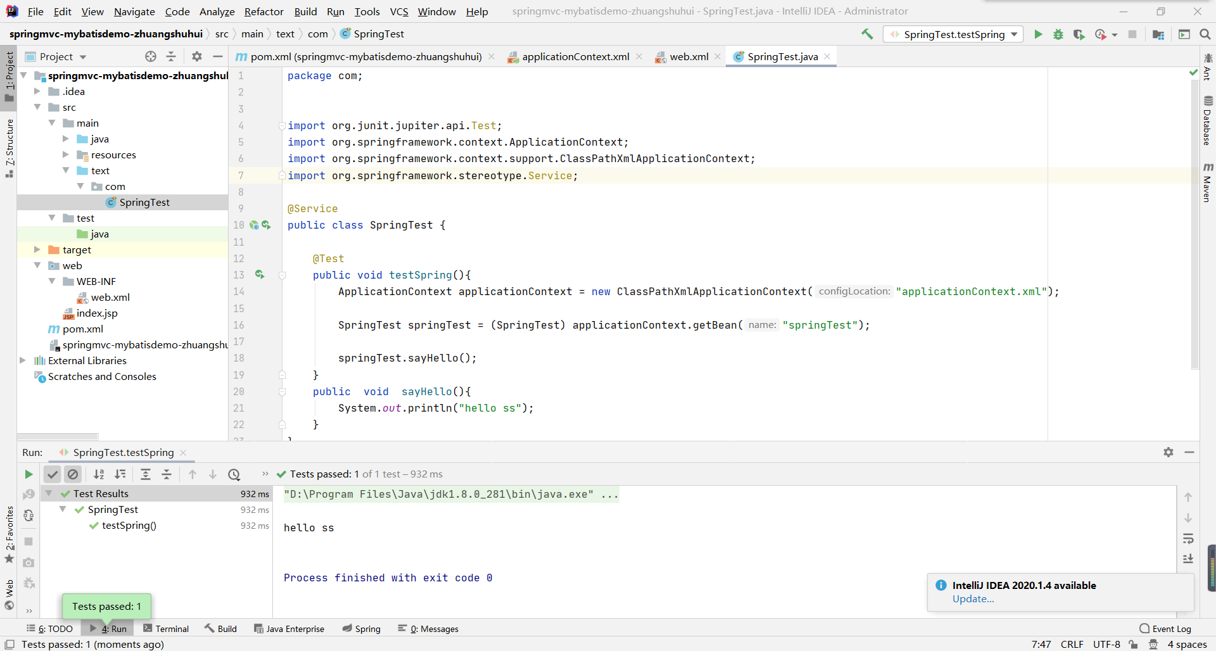Viewport: 1216px width, 651px height.
Task: Open the Terminal tool window button
Action: [166, 629]
